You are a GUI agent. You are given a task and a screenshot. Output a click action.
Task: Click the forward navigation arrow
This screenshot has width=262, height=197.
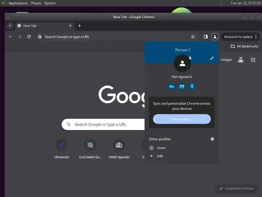click(x=20, y=37)
